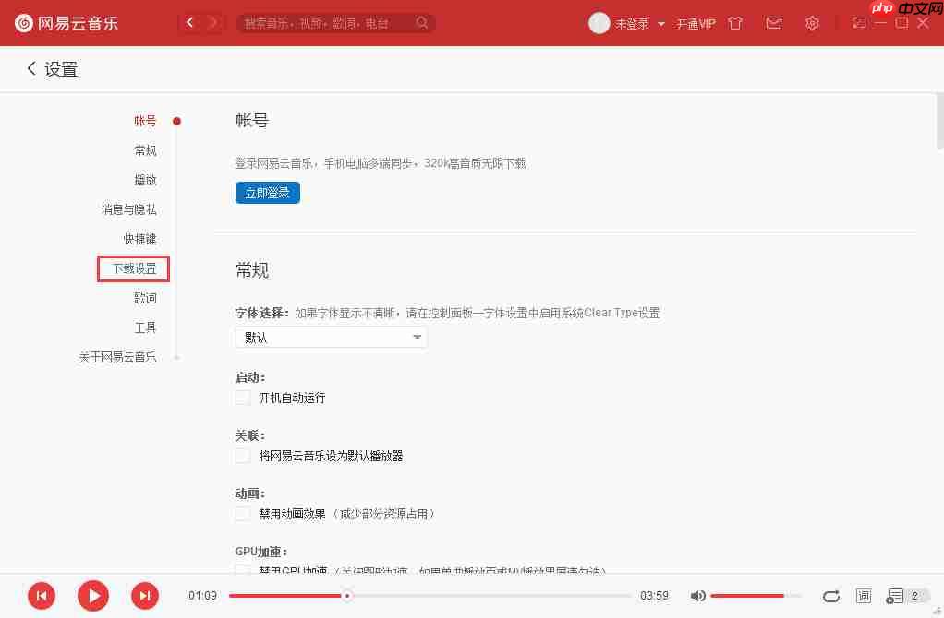
Task: Click the volume speaker icon
Action: click(698, 596)
